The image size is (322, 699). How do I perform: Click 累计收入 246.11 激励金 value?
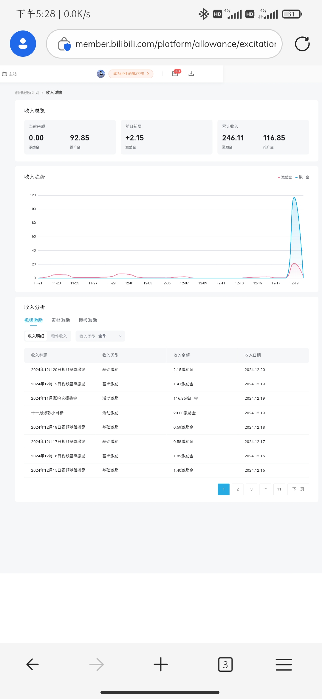coord(233,138)
